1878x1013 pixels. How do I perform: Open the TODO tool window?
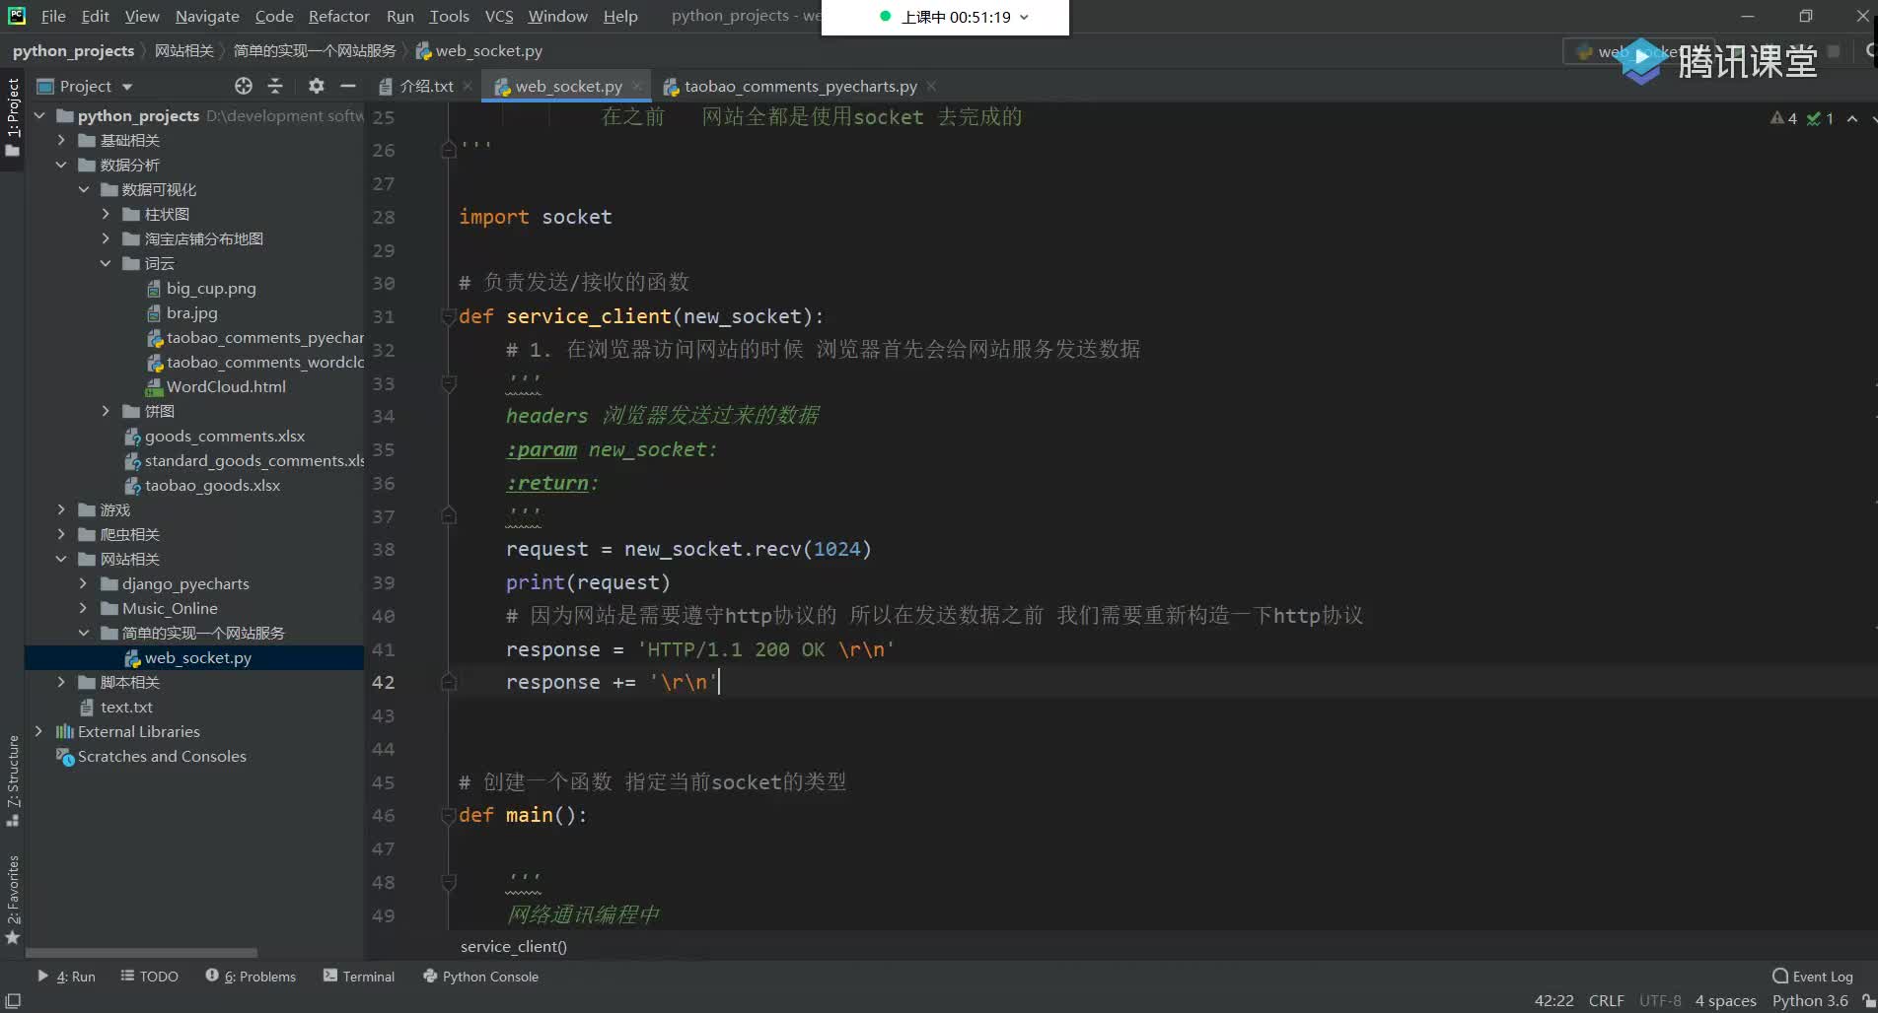[149, 977]
